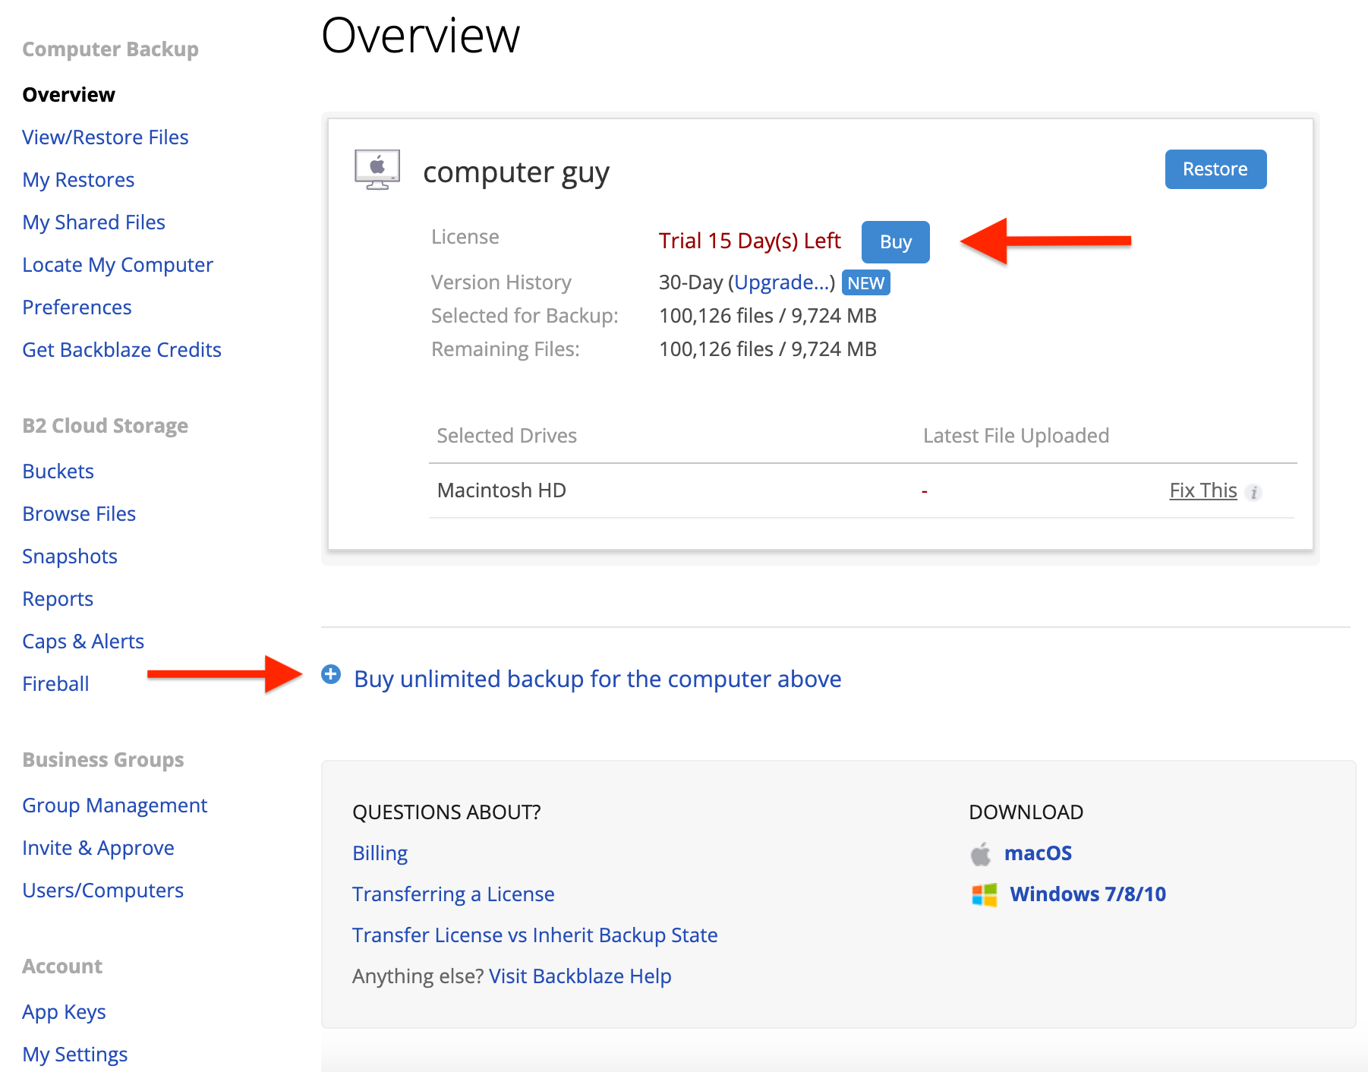Screen dimensions: 1368x1072
Task: Click Get Backblaze Credits
Action: (x=122, y=350)
